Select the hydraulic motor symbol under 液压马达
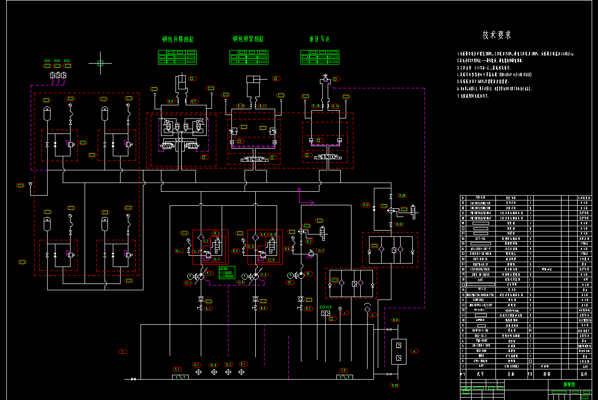The image size is (598, 400). tap(324, 78)
